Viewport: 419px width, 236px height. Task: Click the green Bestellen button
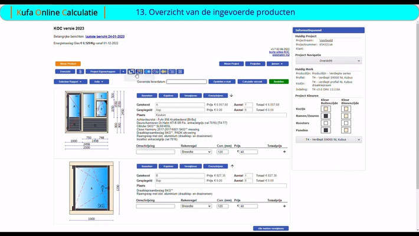click(279, 82)
